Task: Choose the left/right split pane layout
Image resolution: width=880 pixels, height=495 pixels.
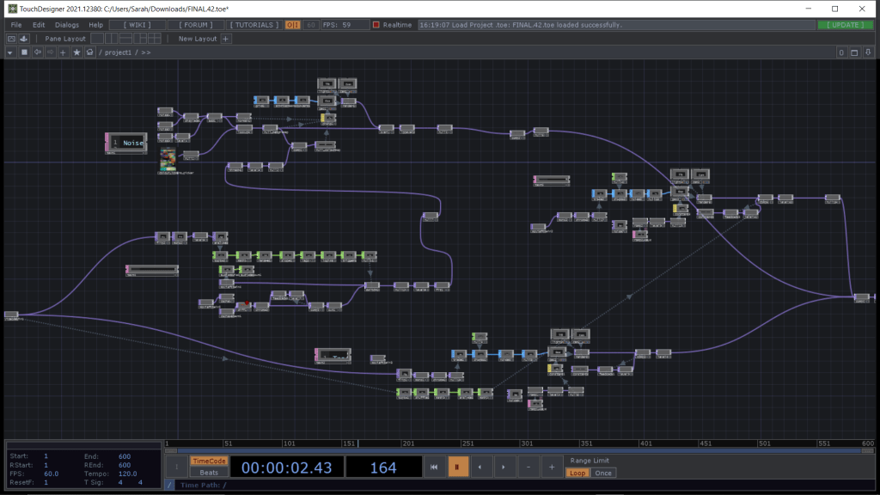Action: tap(110, 39)
